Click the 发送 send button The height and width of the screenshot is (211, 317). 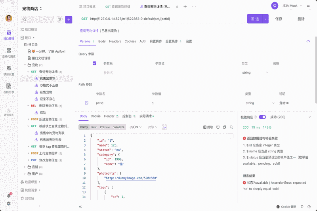[255, 19]
